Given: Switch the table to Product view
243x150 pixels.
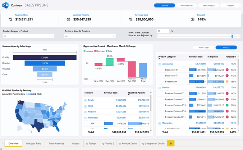Looking at the screenshot, I should pyautogui.click(x=226, y=47).
